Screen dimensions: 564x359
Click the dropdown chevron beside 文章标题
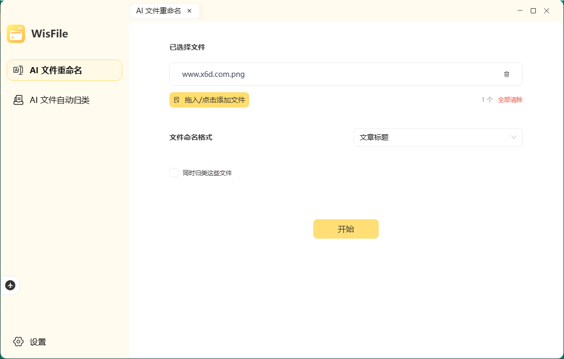click(513, 137)
